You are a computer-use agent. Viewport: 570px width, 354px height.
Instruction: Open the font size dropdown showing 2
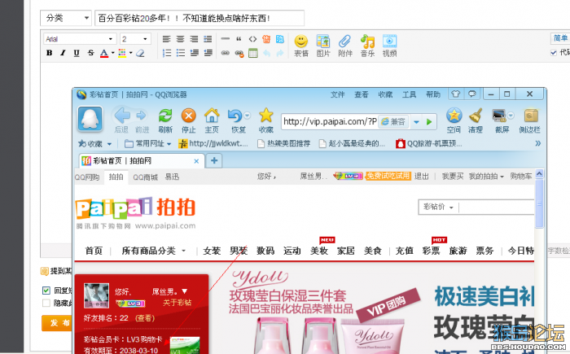135,39
